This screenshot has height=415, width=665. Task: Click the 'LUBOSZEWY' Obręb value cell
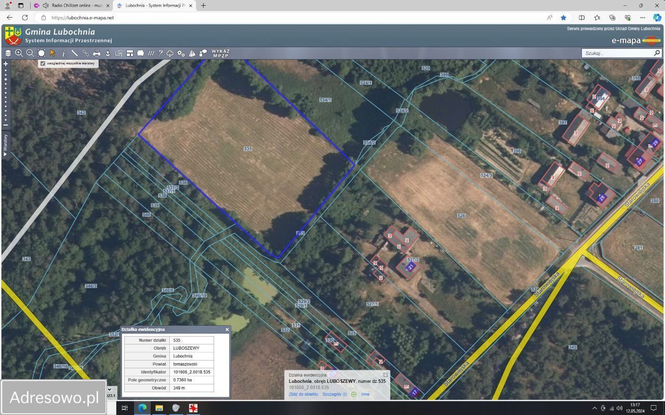(x=192, y=348)
